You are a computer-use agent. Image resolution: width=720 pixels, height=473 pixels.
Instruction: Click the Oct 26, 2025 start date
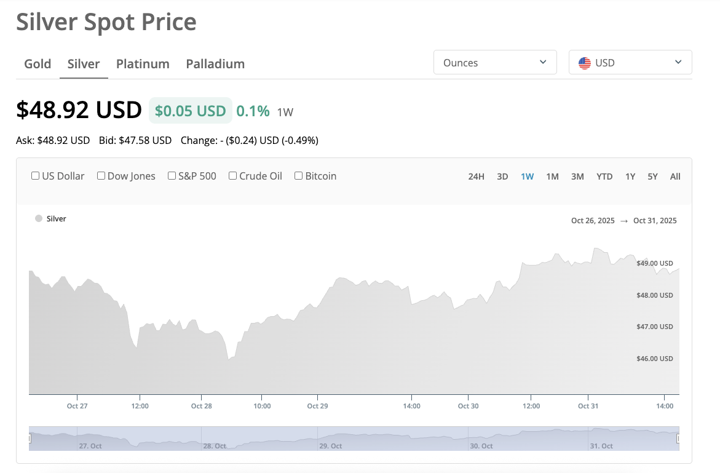593,221
